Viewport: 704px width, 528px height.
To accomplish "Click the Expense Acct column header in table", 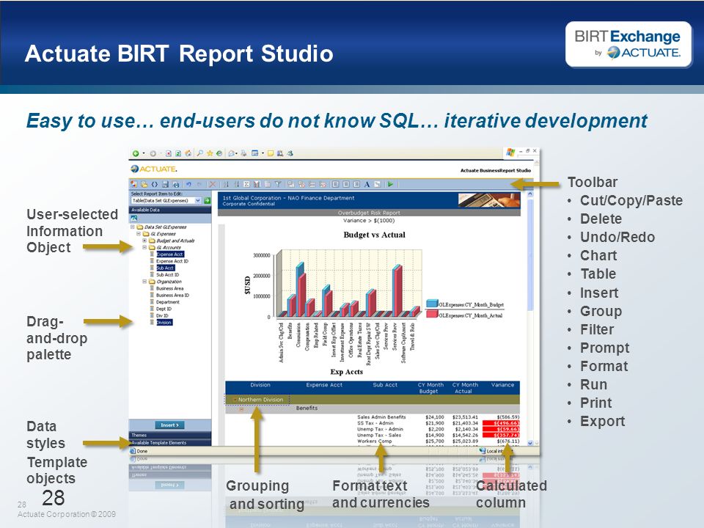I will 324,385.
